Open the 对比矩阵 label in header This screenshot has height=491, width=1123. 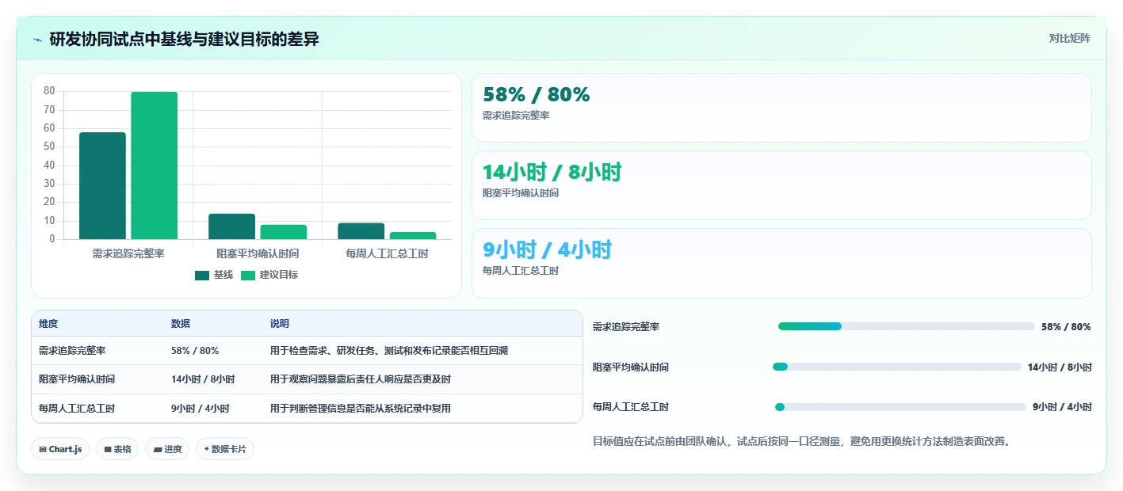(x=1070, y=38)
